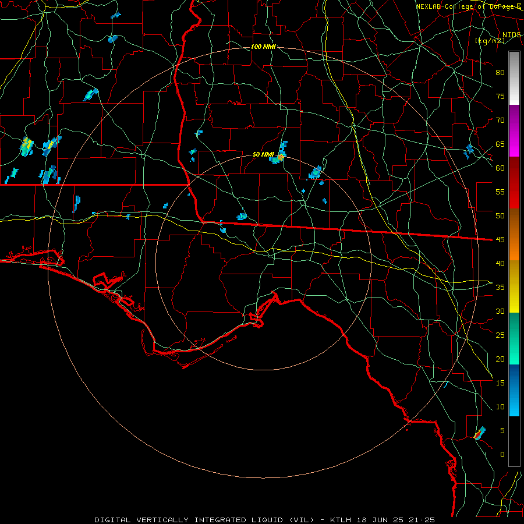Click the scale value "80"

click(500, 73)
